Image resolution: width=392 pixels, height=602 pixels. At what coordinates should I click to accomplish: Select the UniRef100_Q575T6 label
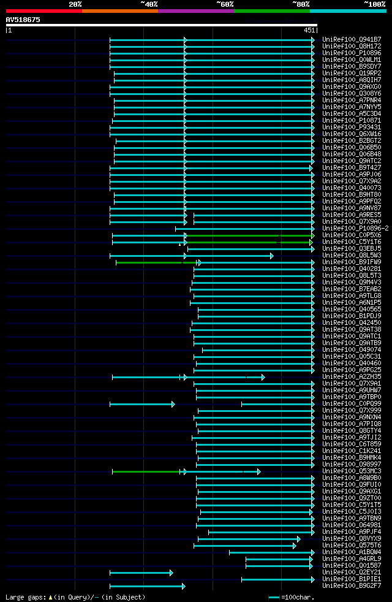point(352,546)
